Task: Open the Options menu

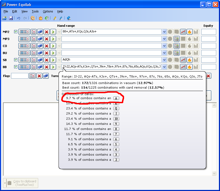Action: click(48, 11)
